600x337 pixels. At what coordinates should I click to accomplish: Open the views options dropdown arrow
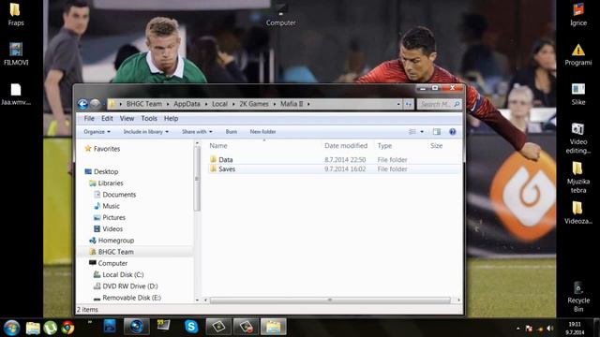pos(422,131)
